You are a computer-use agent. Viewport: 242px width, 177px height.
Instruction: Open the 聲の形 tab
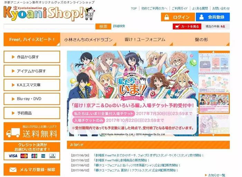202,39
